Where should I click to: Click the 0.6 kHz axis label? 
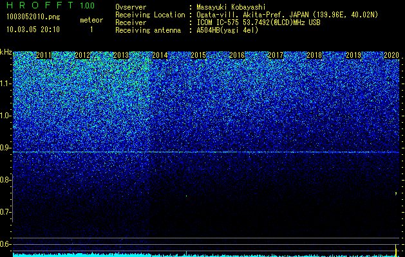[5, 244]
